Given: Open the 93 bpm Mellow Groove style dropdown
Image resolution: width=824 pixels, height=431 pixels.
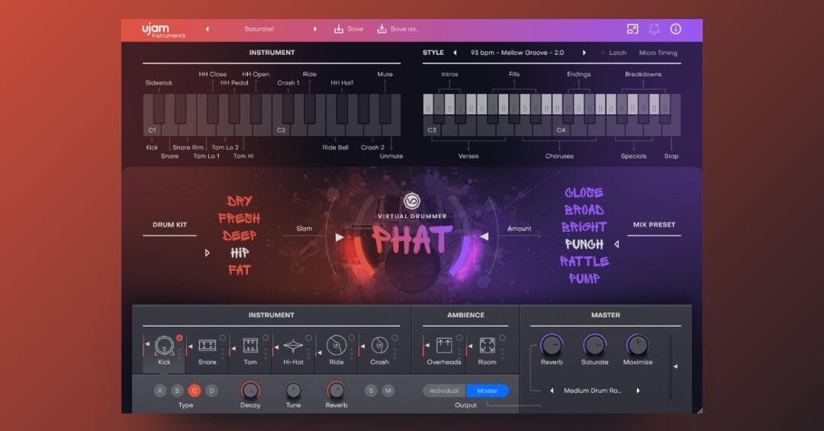Looking at the screenshot, I should tap(517, 53).
